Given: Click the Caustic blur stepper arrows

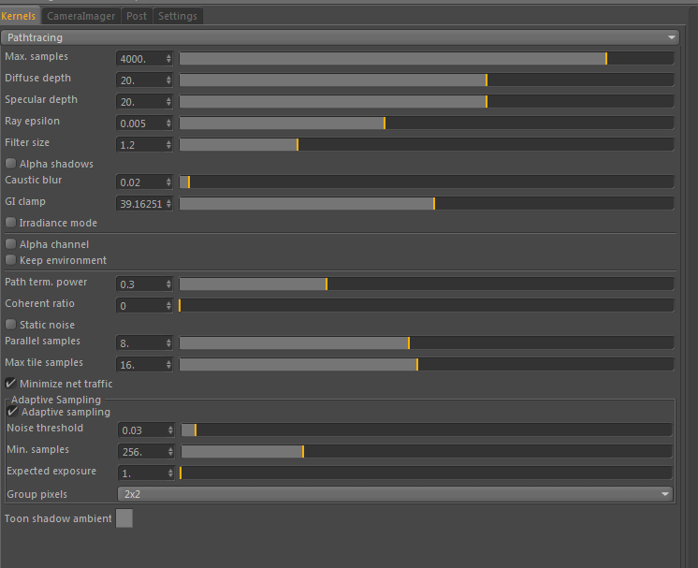Looking at the screenshot, I should (168, 182).
